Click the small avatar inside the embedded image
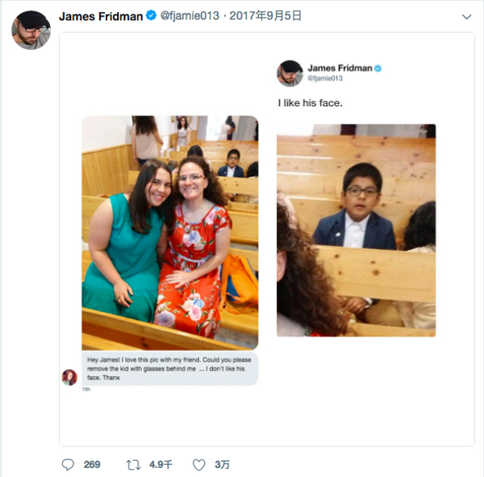484x477 pixels. [x=290, y=73]
